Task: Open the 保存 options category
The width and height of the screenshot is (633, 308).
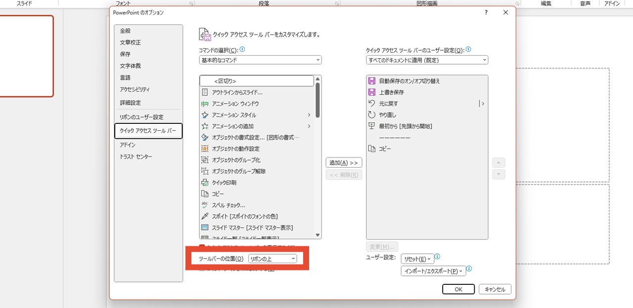Action: point(148,54)
